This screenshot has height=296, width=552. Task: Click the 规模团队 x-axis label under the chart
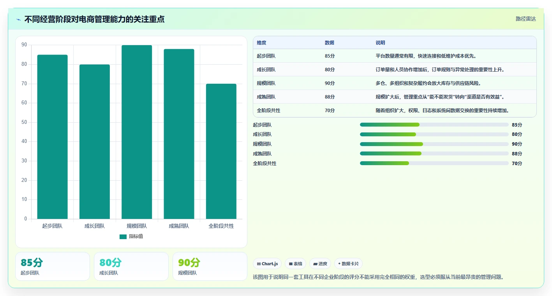click(x=137, y=226)
